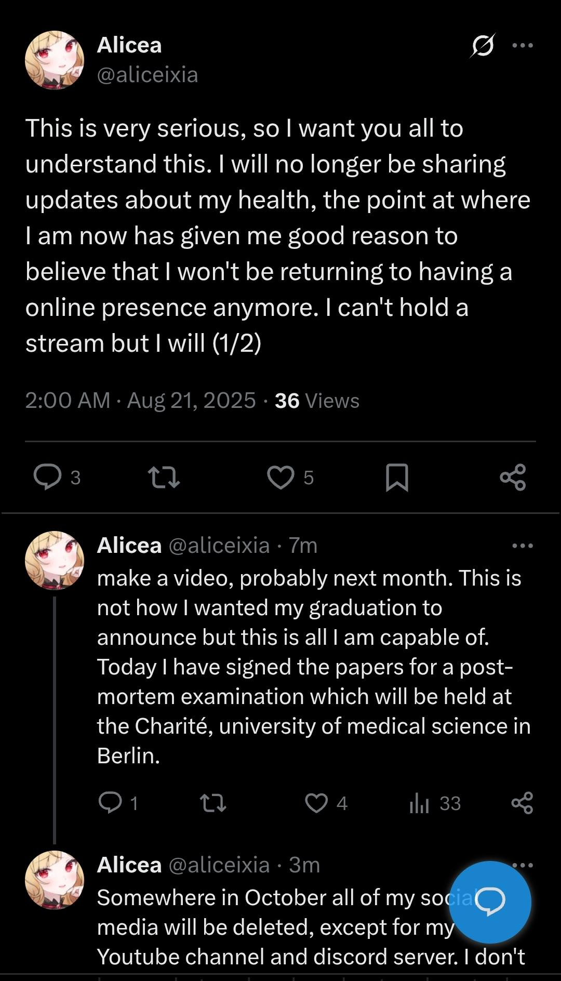Open more options on the 7m reply

tap(522, 546)
